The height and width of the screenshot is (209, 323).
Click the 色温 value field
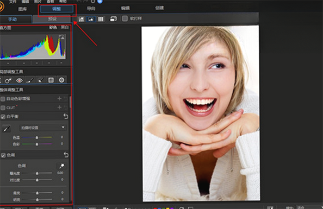62,137
